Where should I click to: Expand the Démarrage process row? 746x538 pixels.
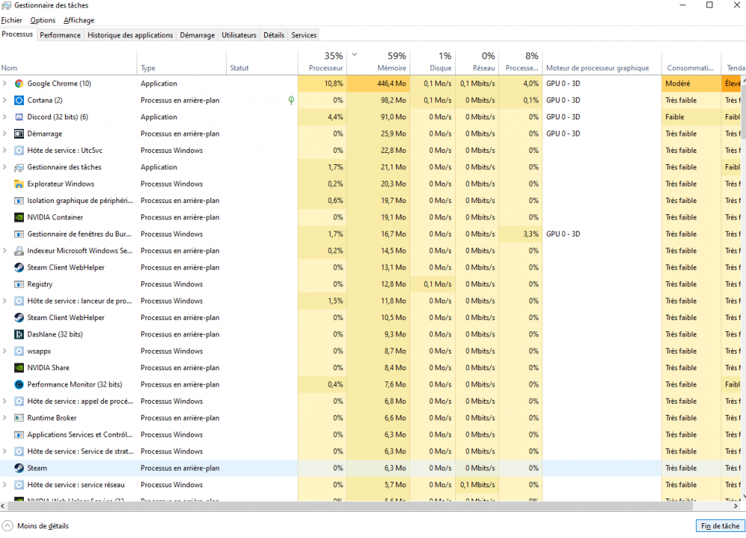point(4,134)
